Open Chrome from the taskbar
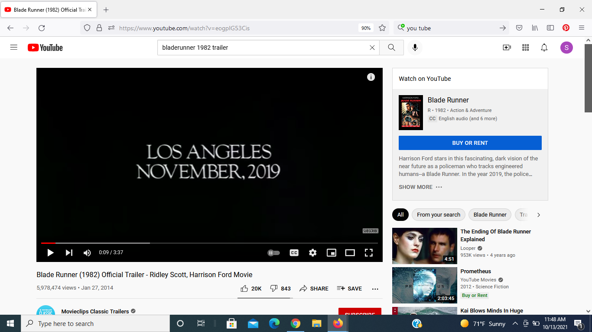Screen dimensions: 592x332 (296, 323)
